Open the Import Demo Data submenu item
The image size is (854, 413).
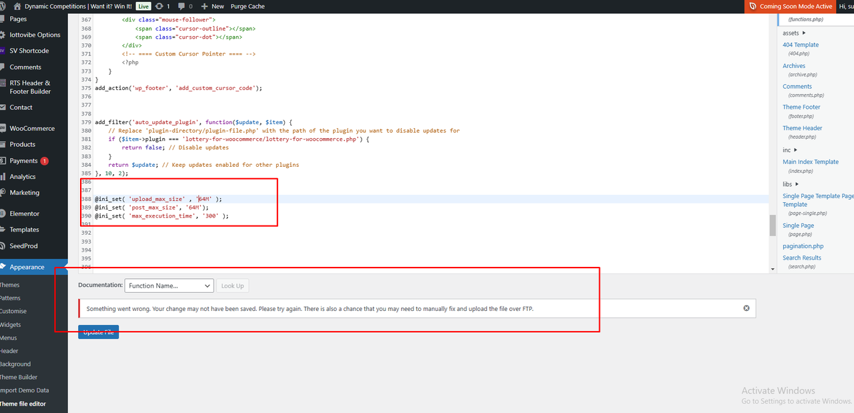[x=25, y=390]
